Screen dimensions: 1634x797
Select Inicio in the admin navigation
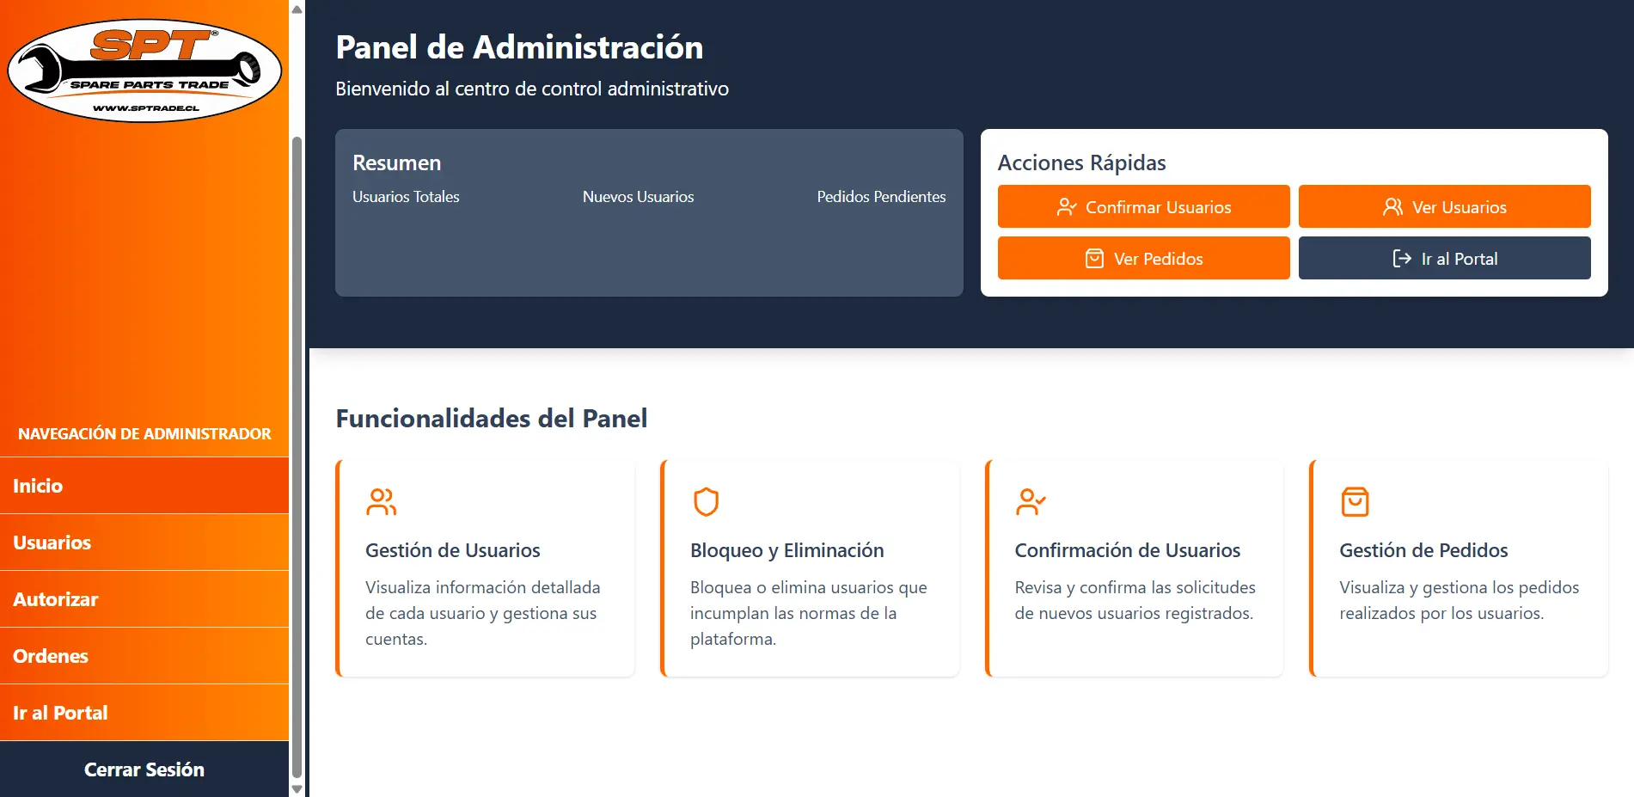coord(37,485)
